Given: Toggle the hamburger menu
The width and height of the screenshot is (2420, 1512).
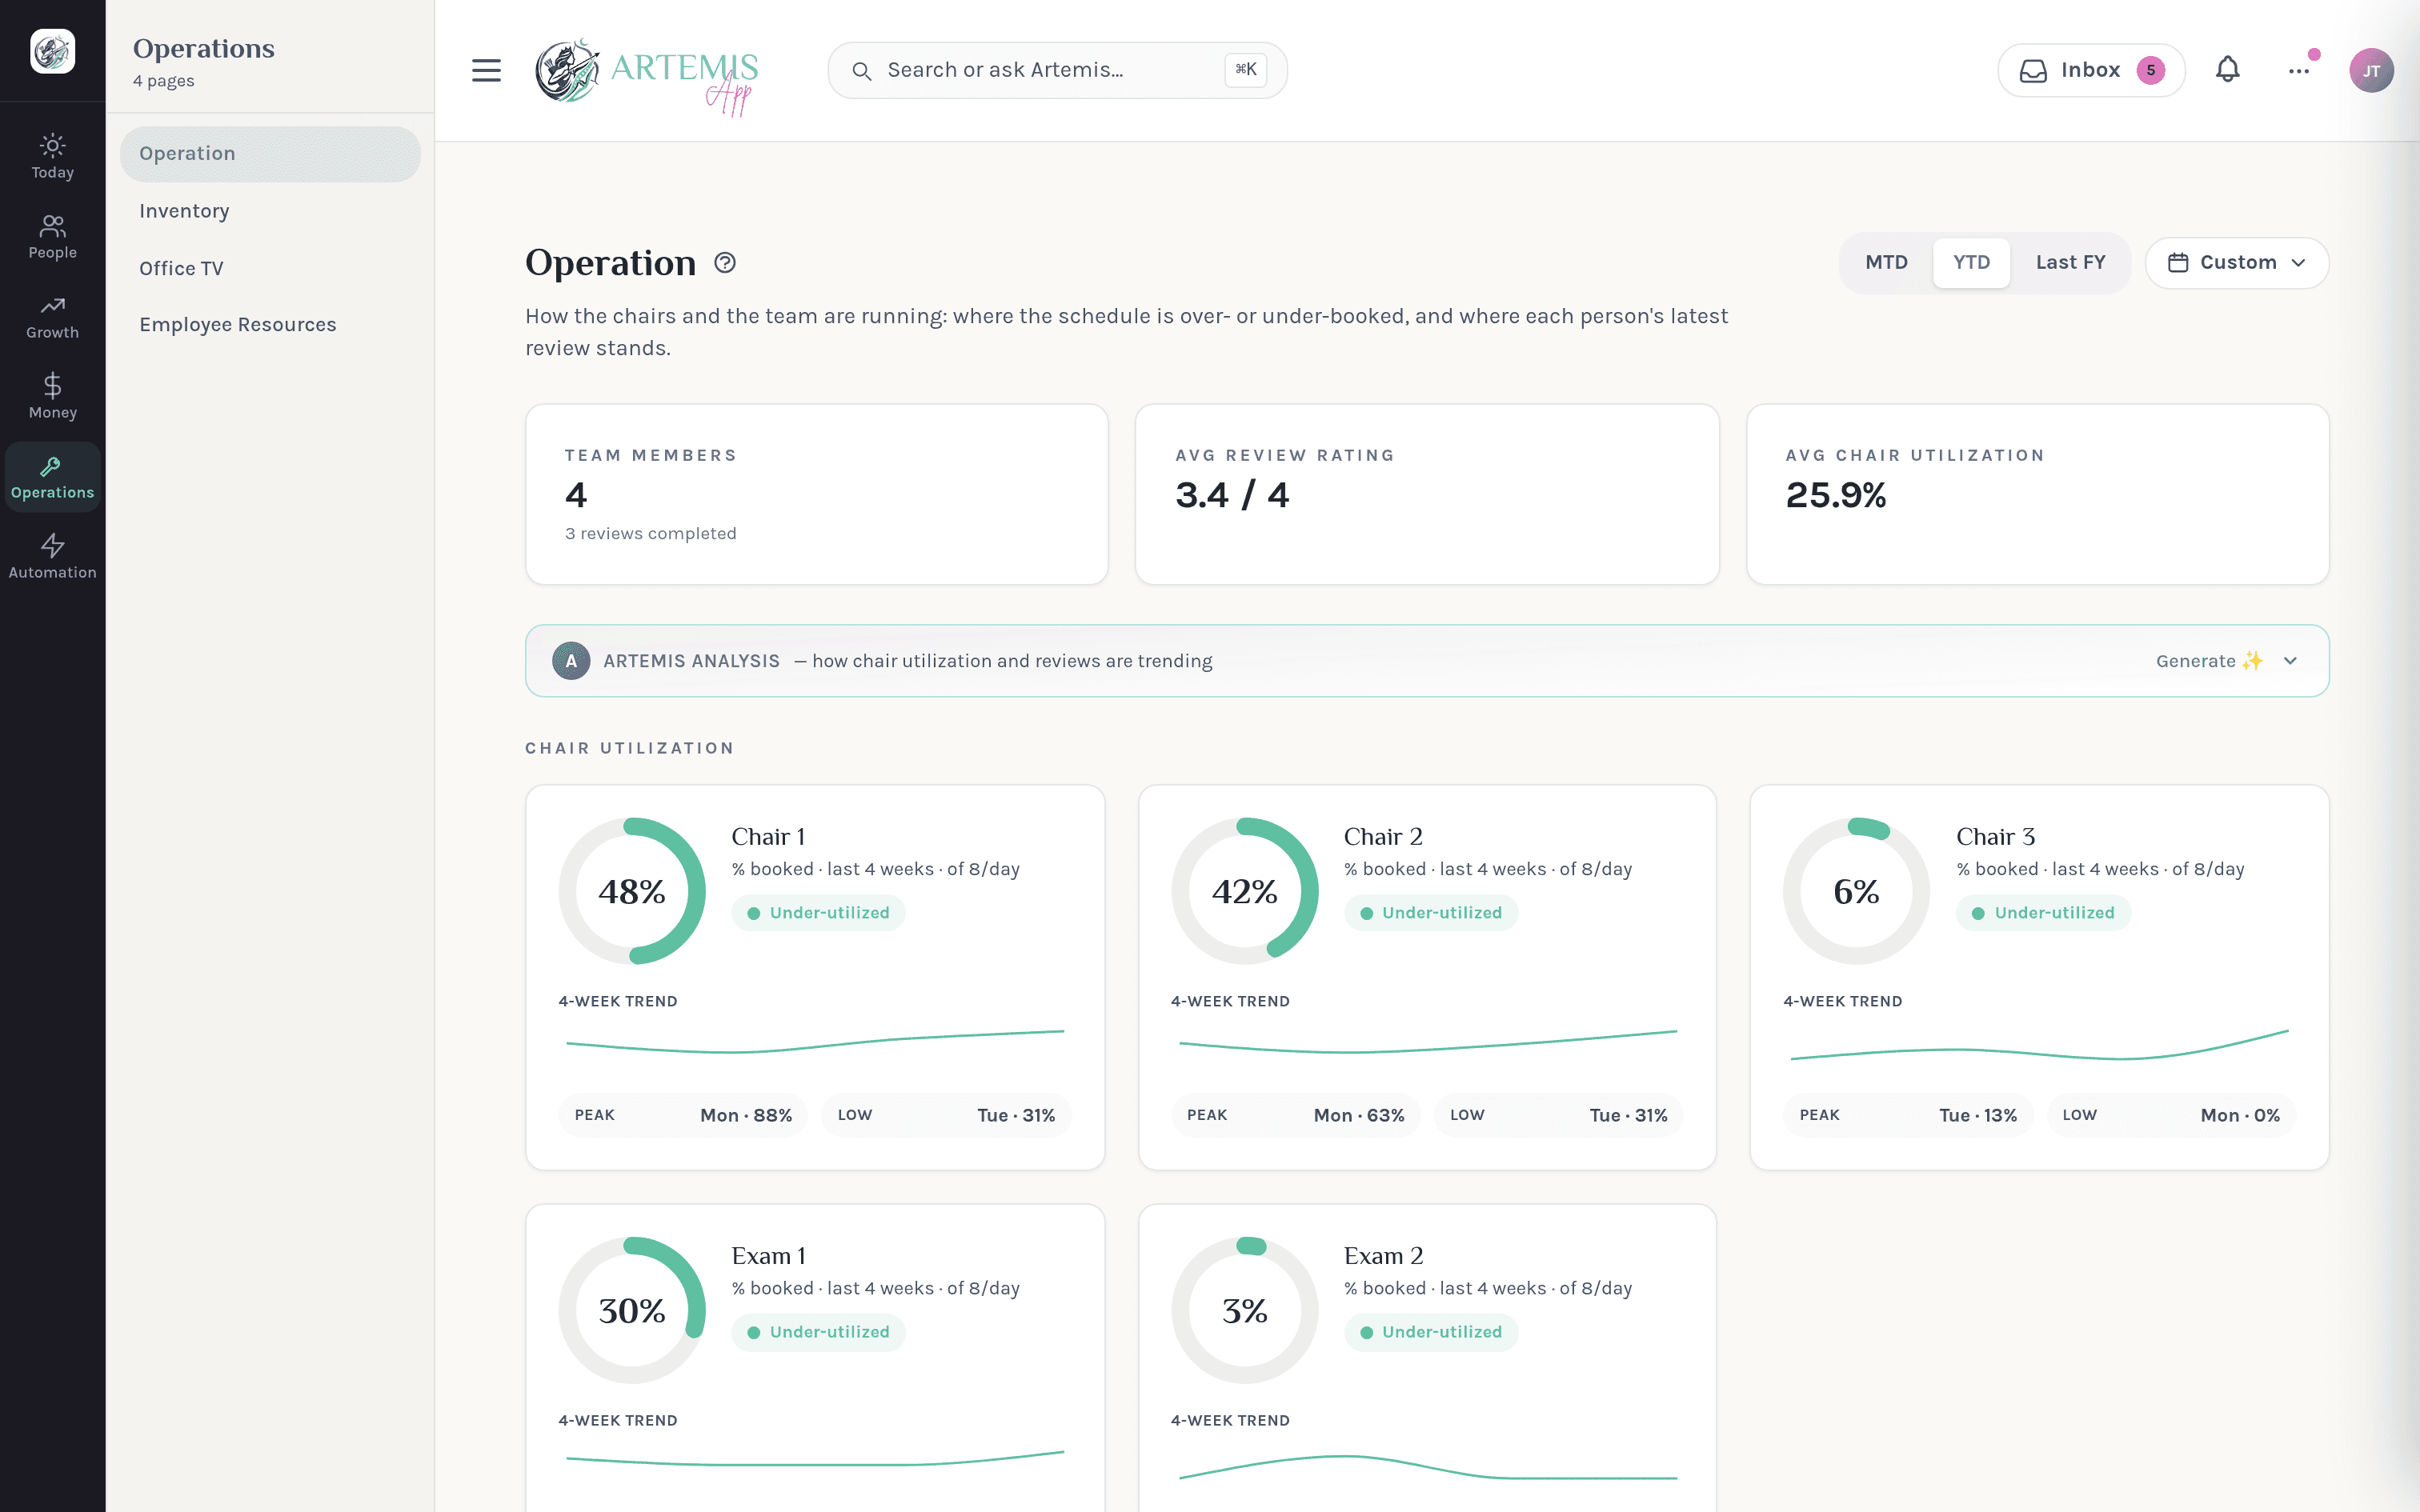Looking at the screenshot, I should (486, 70).
